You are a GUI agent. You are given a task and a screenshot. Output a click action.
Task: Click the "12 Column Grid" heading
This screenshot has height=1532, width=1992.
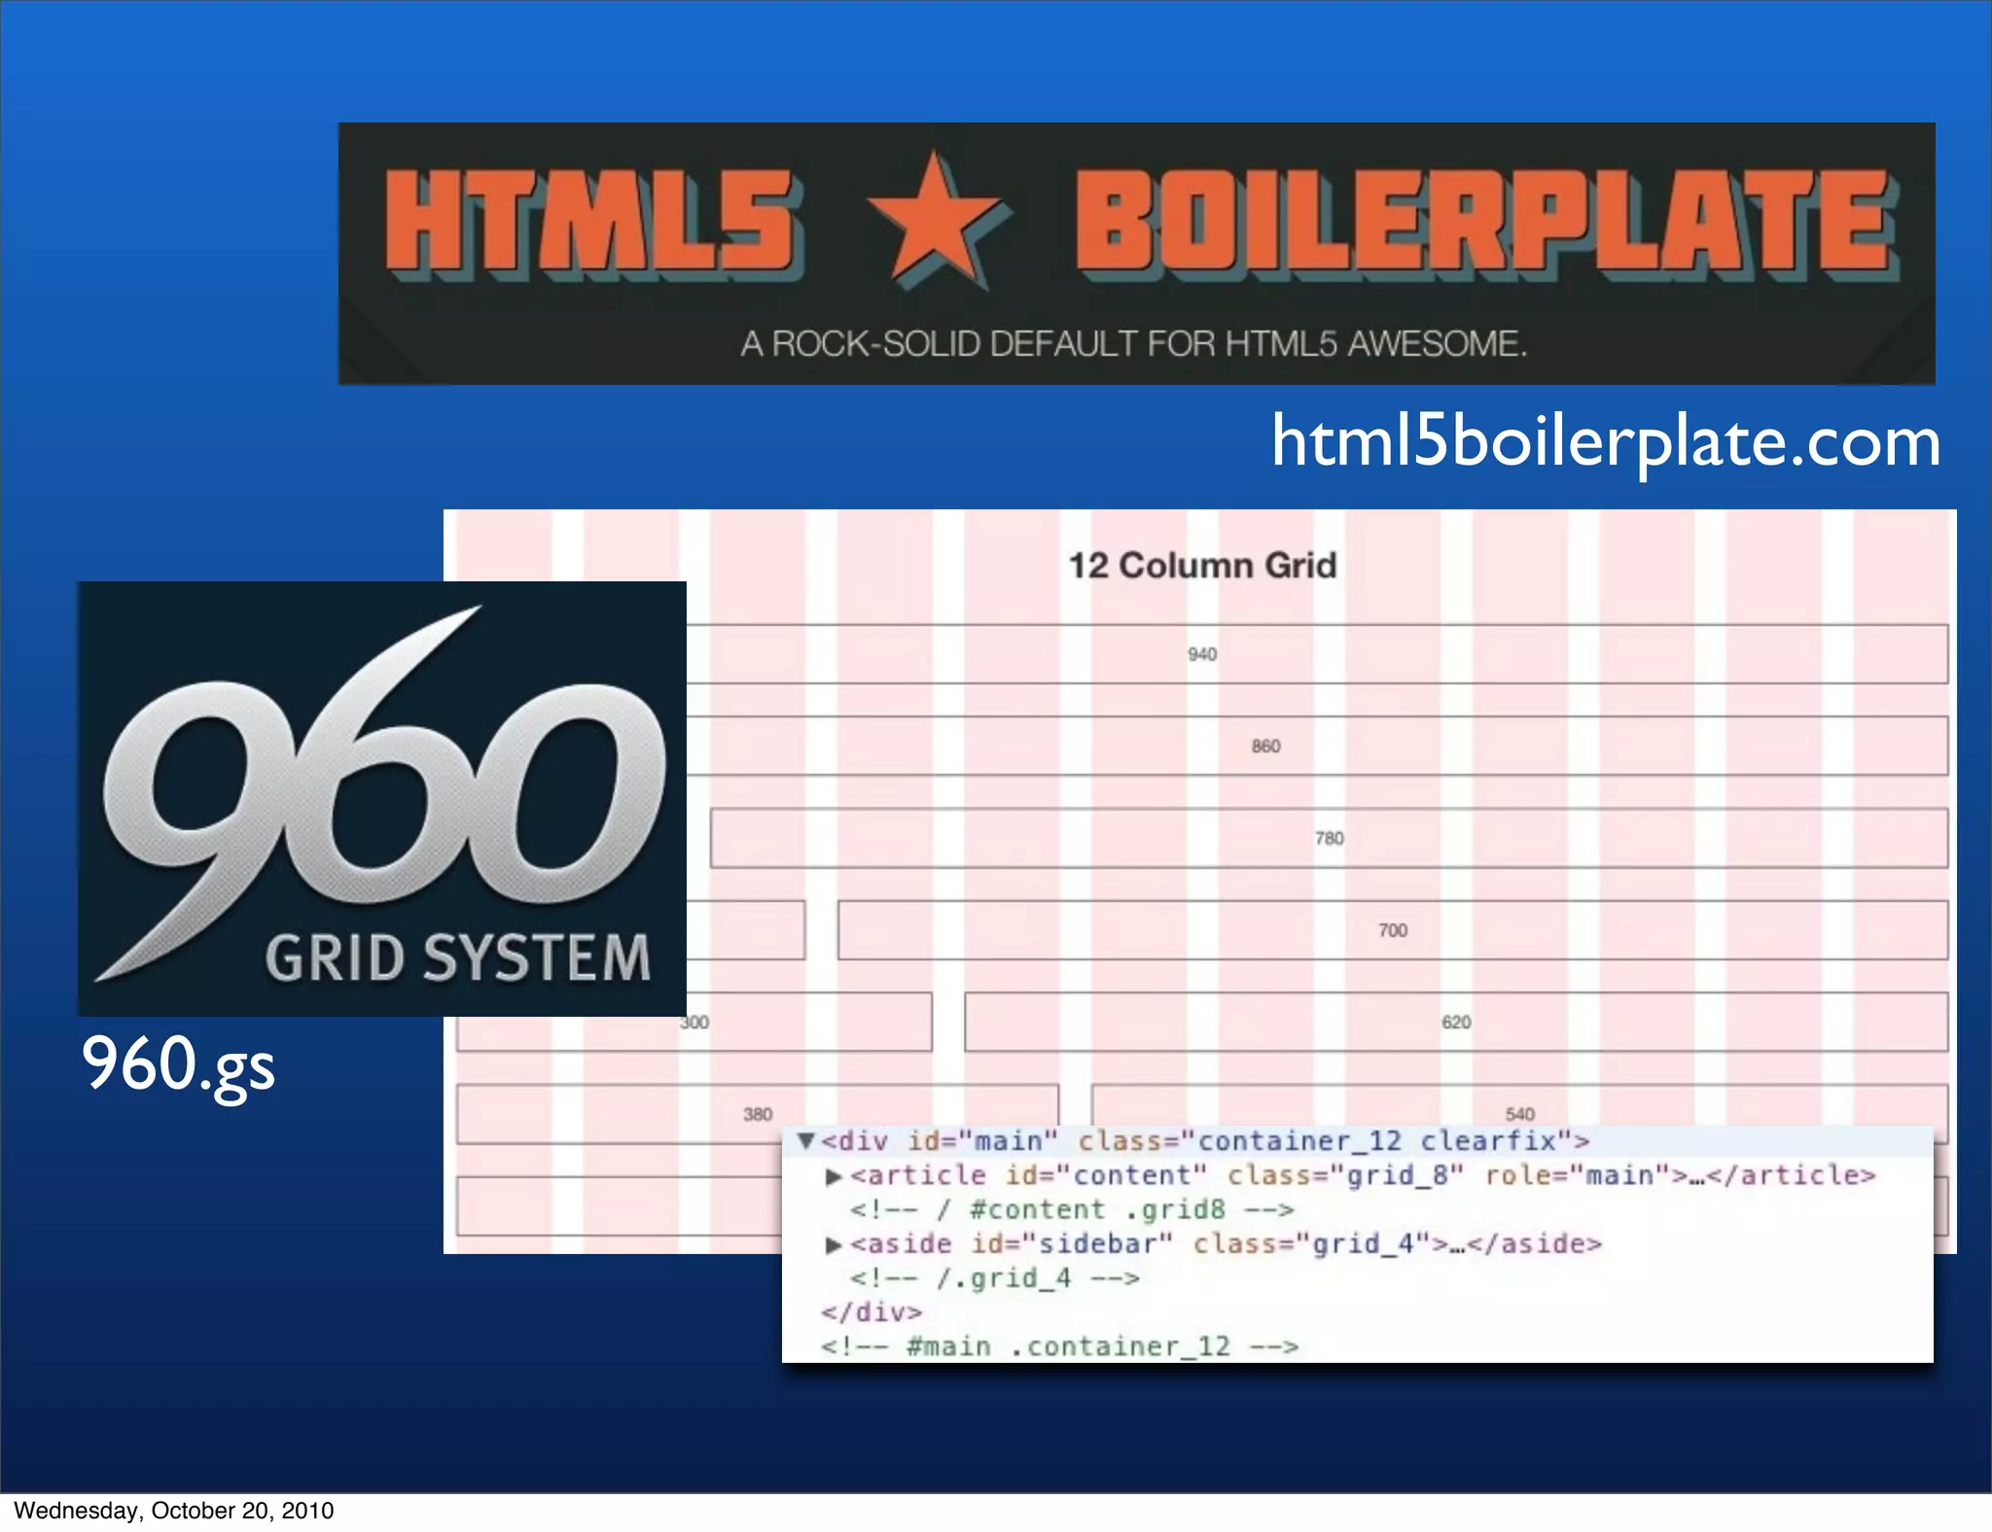[1203, 565]
